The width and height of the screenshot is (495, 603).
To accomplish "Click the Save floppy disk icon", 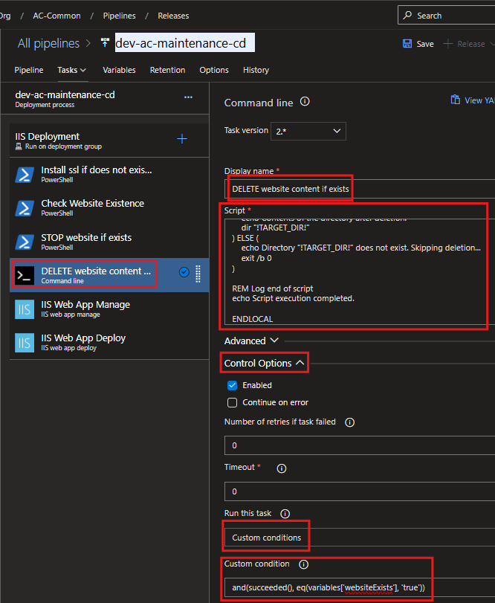I will click(x=407, y=44).
